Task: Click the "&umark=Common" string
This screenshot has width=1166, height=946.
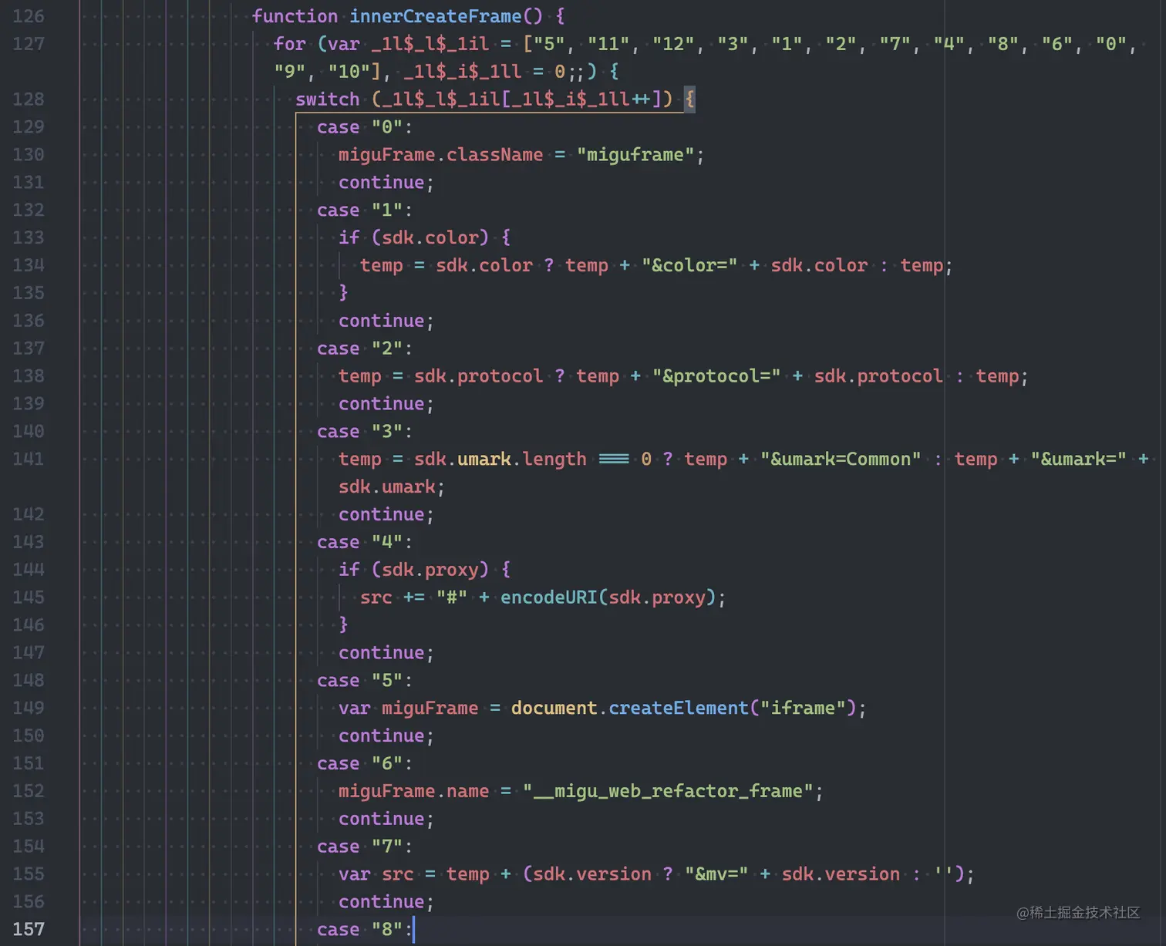Action: [x=841, y=460]
